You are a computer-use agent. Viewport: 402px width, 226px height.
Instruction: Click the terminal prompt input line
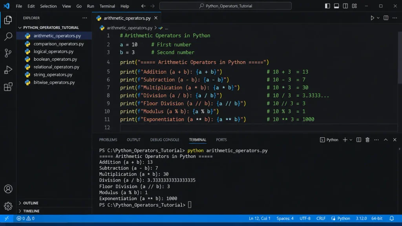click(145, 205)
